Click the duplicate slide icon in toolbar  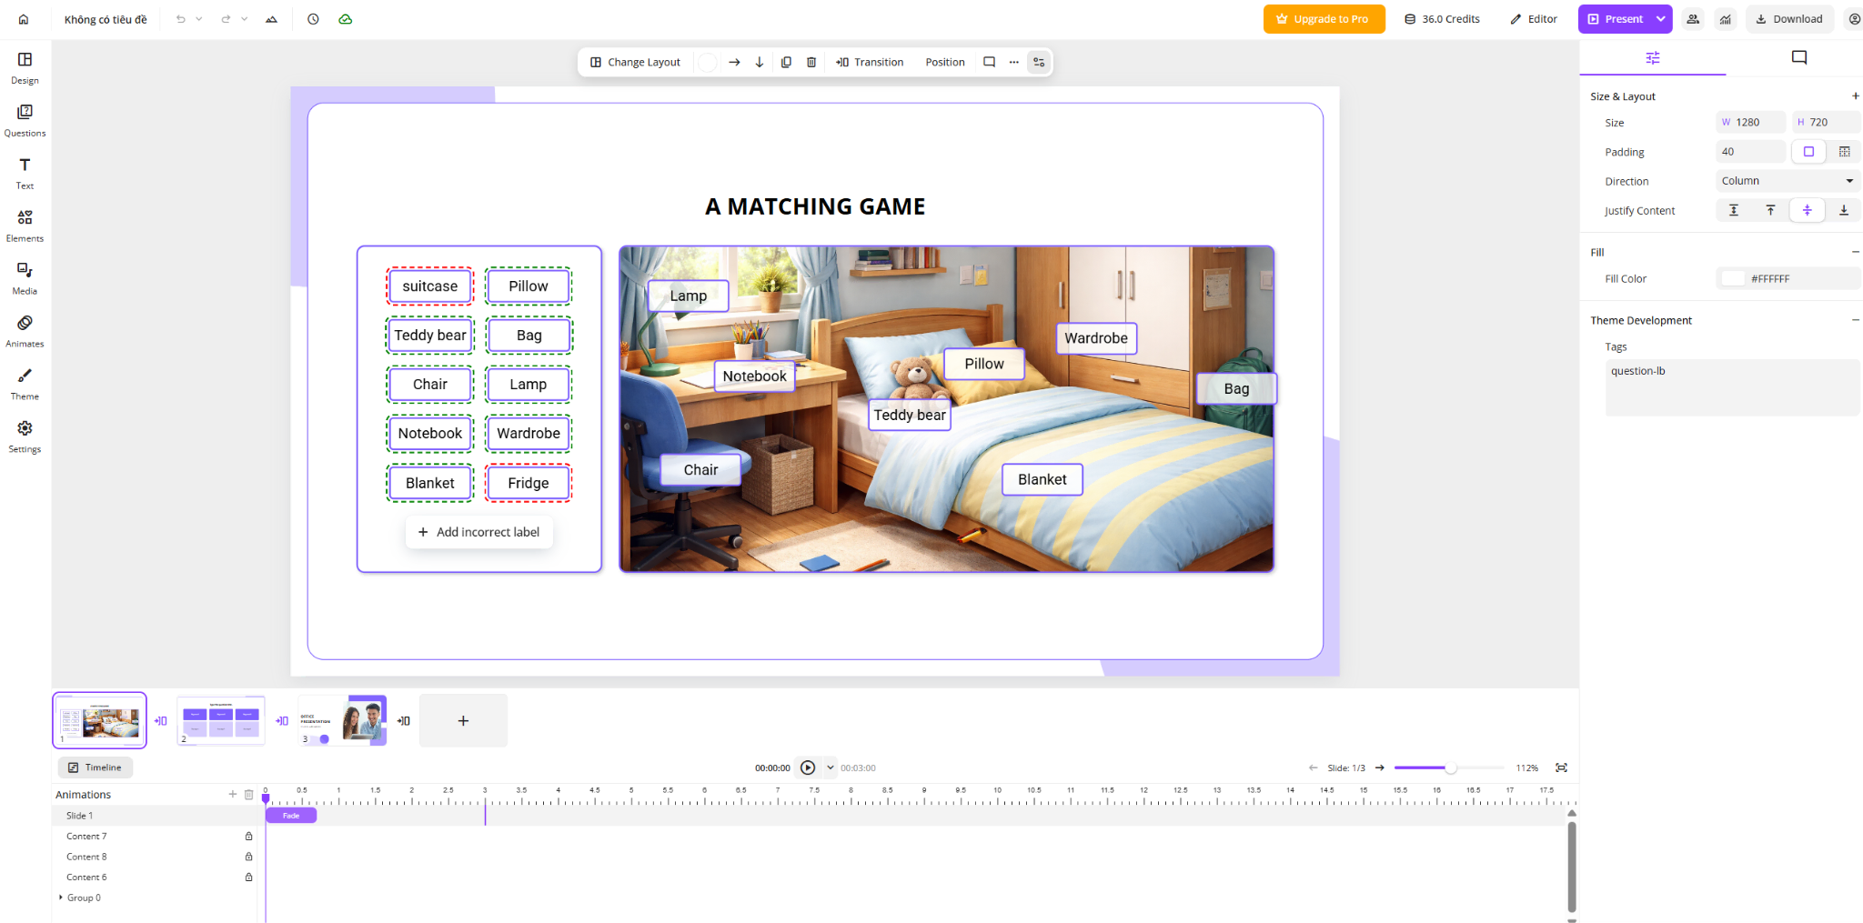(x=786, y=62)
